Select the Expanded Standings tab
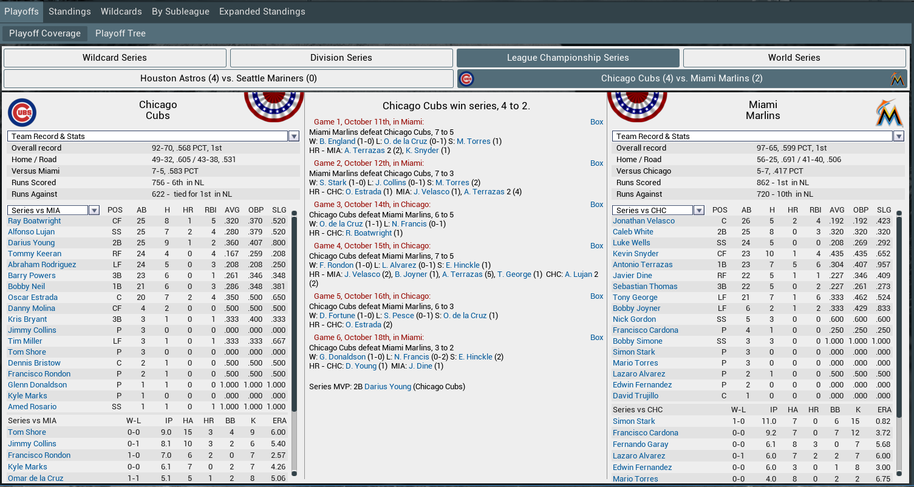Image resolution: width=914 pixels, height=487 pixels. click(x=262, y=12)
